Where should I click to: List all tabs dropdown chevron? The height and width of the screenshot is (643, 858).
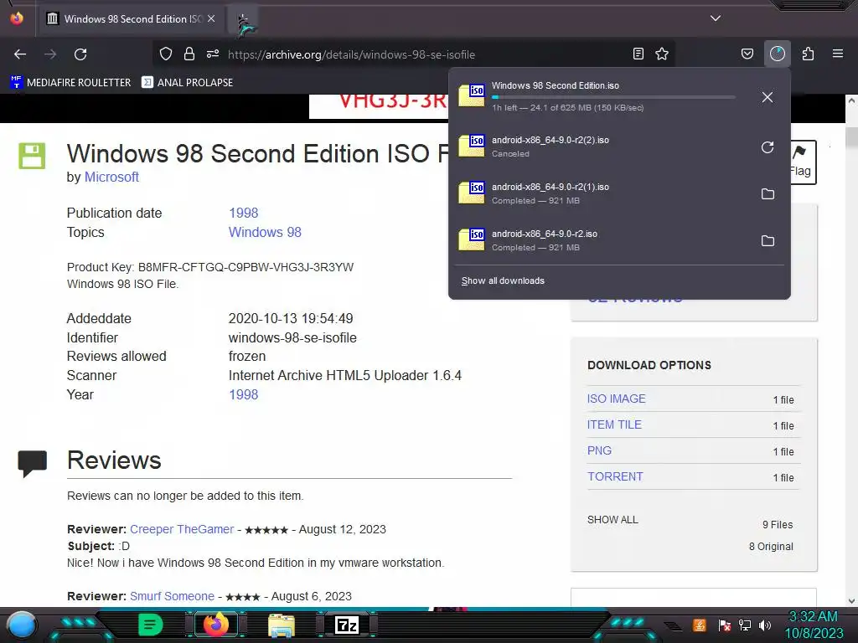point(716,18)
